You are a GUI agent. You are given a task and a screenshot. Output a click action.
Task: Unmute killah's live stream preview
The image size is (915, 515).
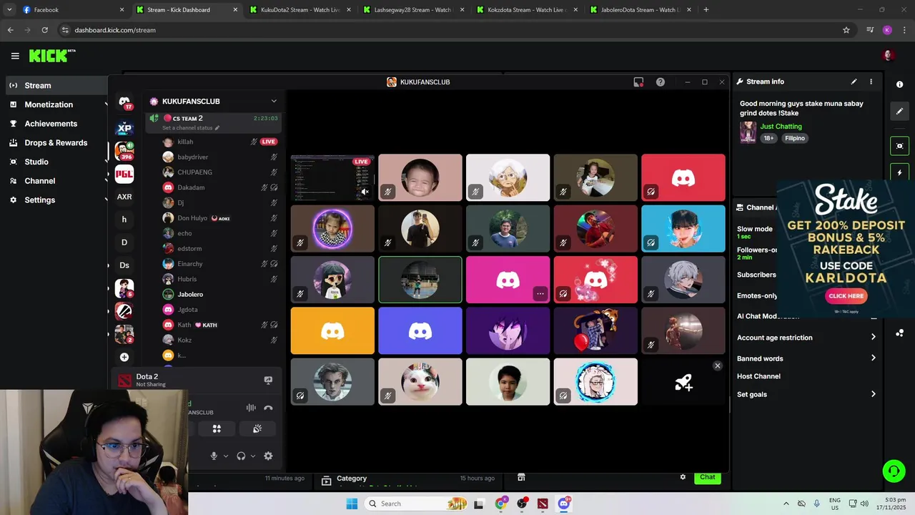point(365,192)
